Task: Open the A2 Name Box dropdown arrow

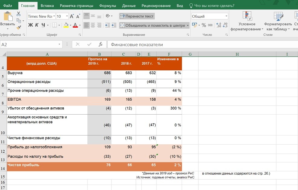Action: [59, 44]
